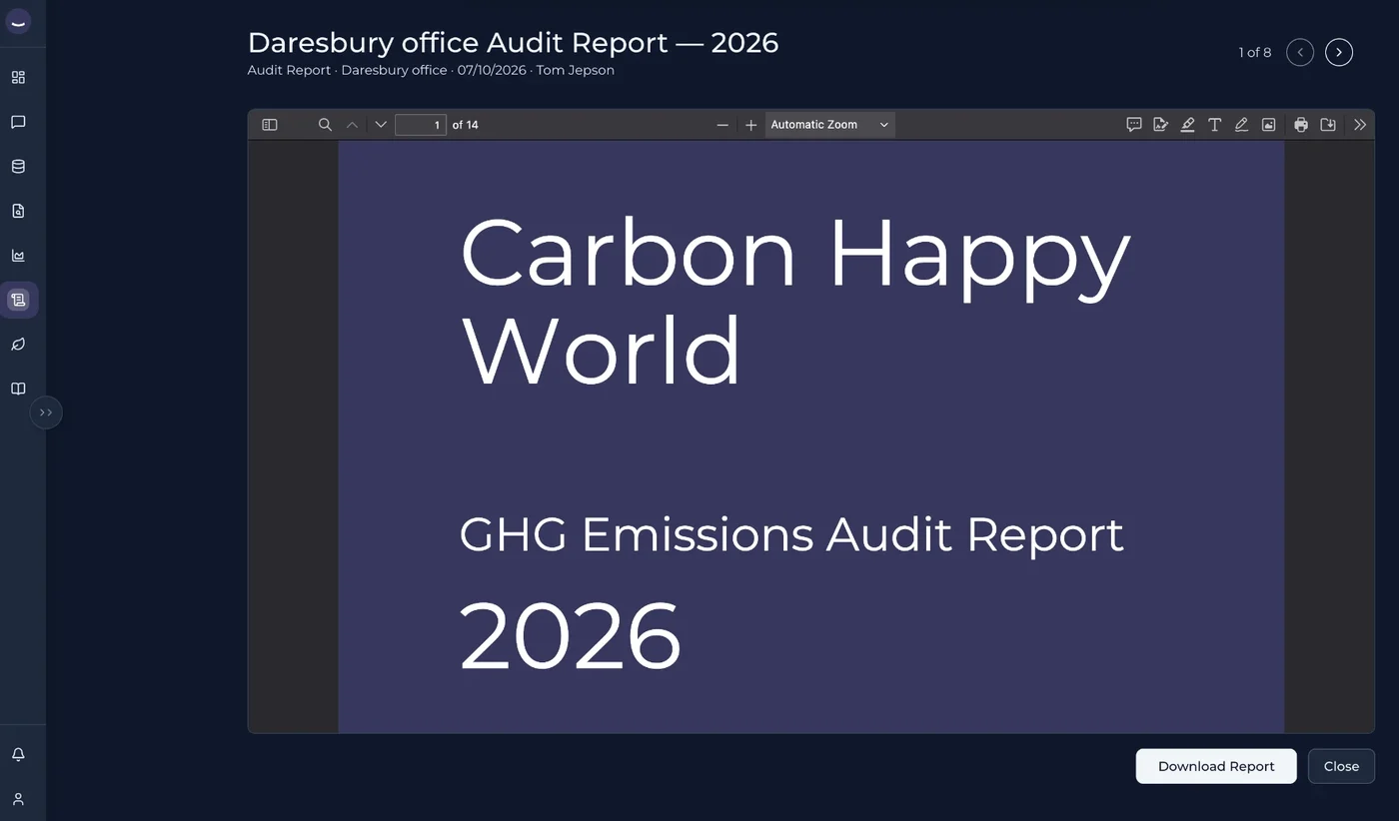Select the signature tool in PDF toolbar
The width and height of the screenshot is (1399, 821).
click(1161, 125)
